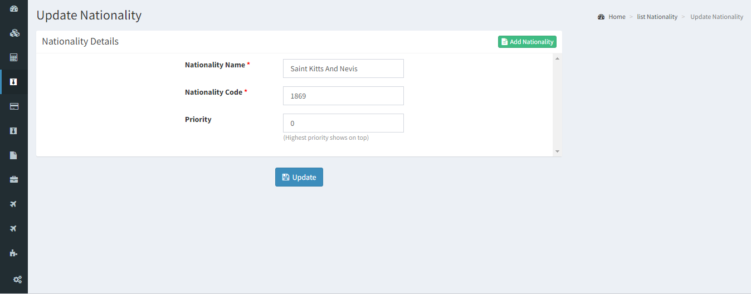Click the briefcase icon in sidebar

pos(14,179)
